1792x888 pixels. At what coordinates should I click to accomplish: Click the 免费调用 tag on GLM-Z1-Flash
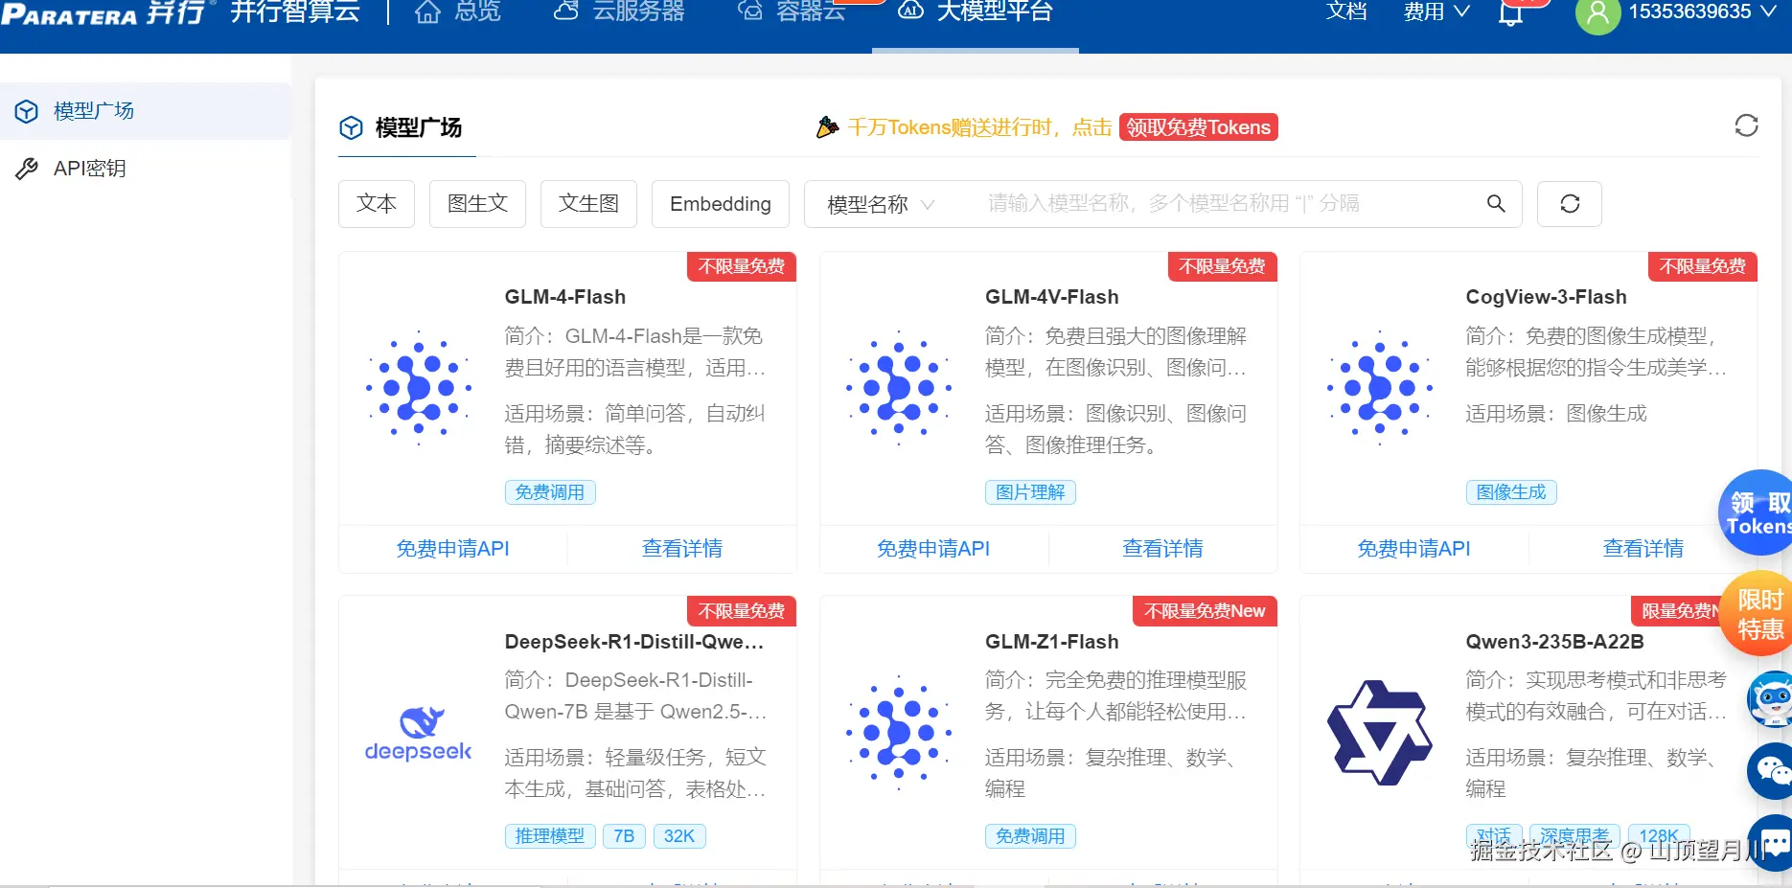[1030, 836]
